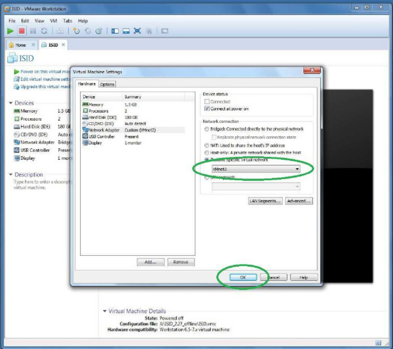
Task: Click the Help button in settings dialog
Action: coord(304,277)
